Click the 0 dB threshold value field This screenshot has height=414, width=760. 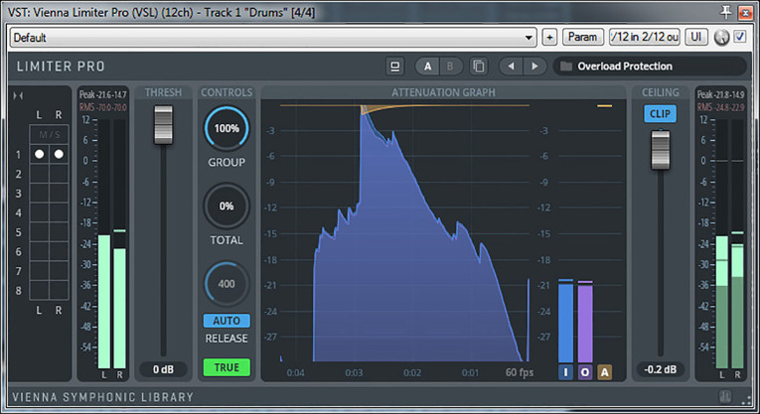(x=163, y=369)
